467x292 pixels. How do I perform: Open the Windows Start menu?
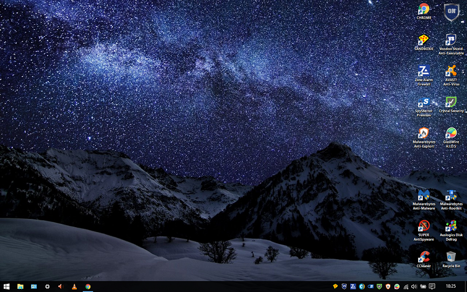(x=6, y=287)
